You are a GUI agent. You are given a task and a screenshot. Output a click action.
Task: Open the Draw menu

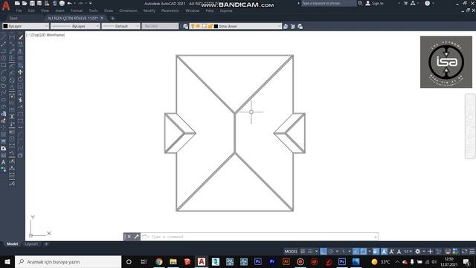tap(109, 10)
